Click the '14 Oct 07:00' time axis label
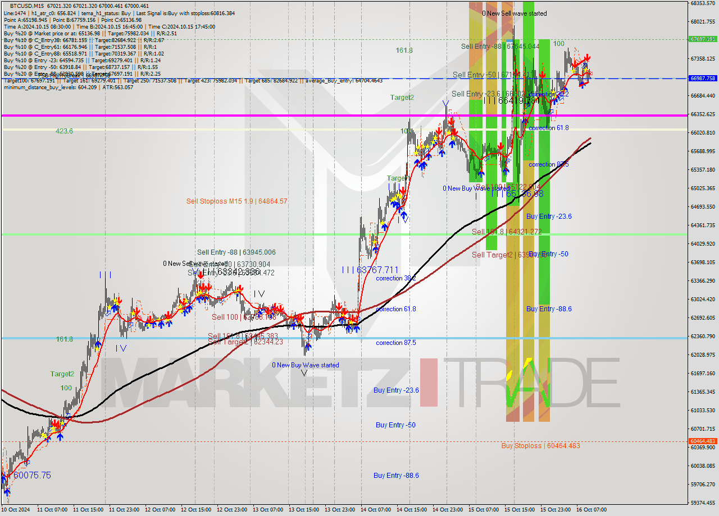The width and height of the screenshot is (719, 516). (376, 510)
